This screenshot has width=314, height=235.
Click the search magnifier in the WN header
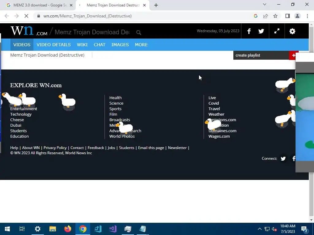[x=139, y=32]
